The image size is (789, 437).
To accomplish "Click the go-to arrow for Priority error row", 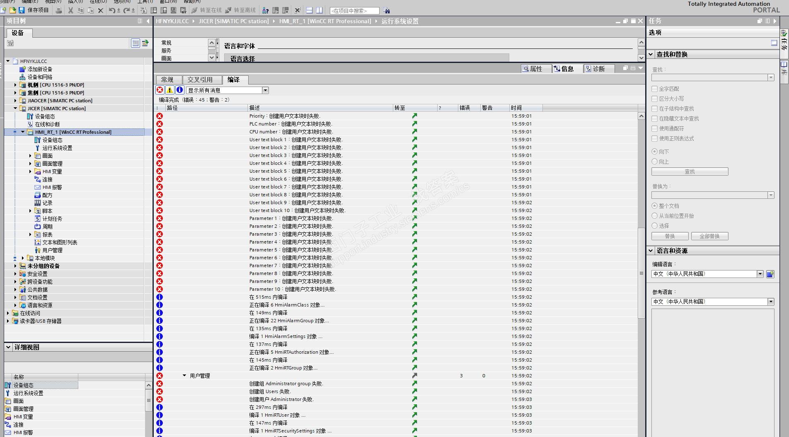I will [414, 116].
